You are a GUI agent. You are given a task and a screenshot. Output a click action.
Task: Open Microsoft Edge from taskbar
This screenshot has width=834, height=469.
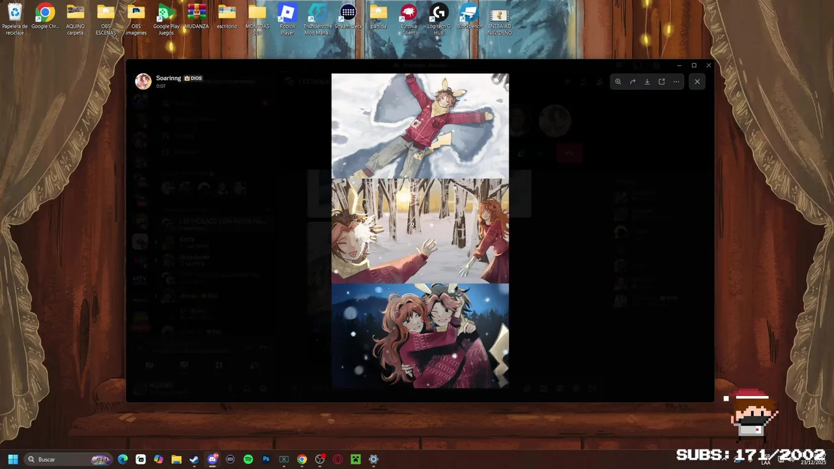point(122,459)
